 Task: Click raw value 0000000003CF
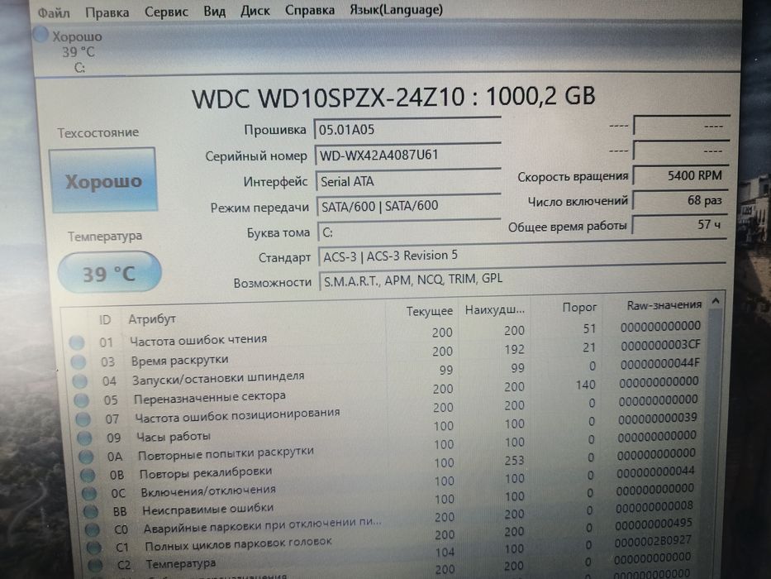(x=660, y=345)
